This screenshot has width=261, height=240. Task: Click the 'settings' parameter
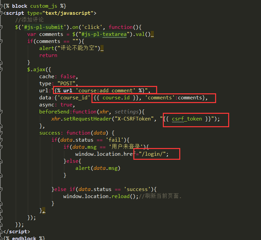[x=127, y=112]
